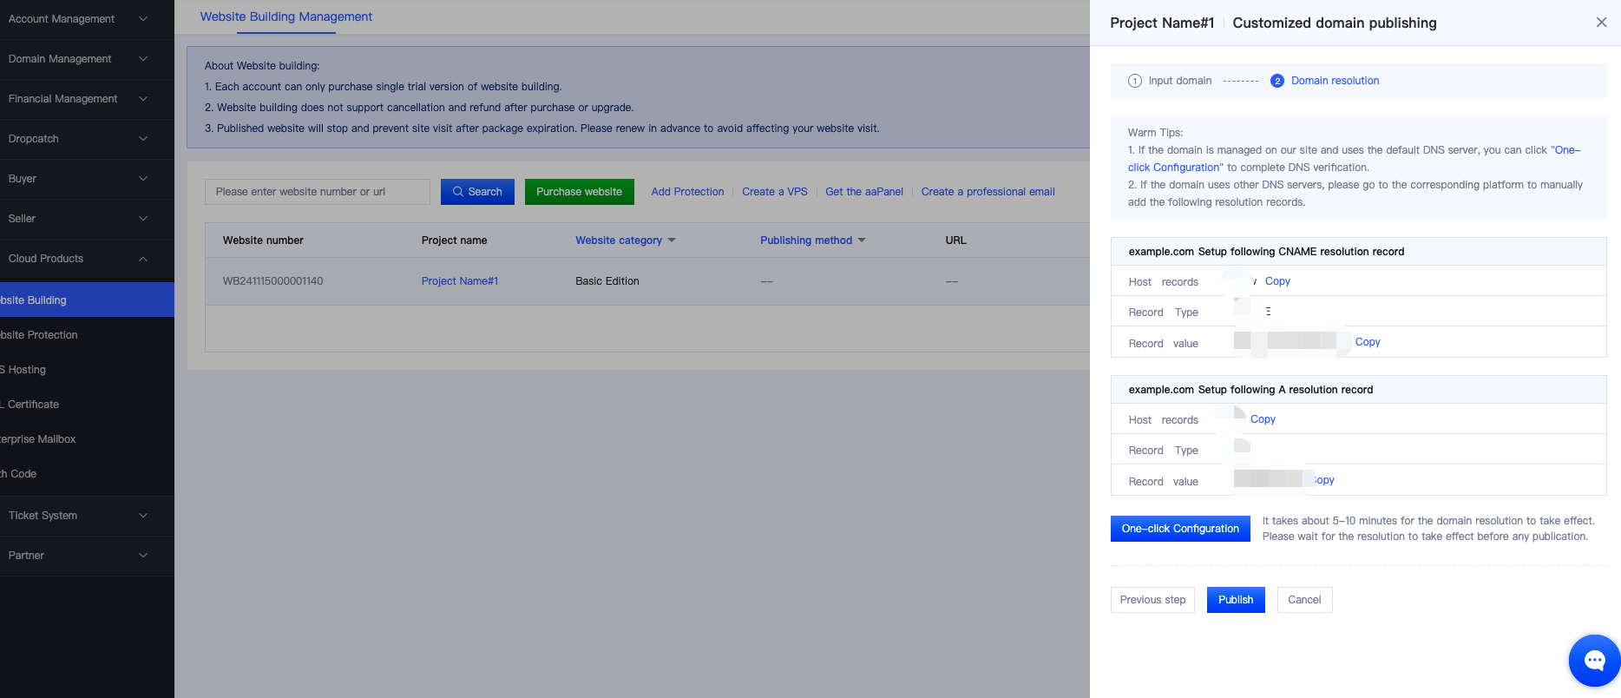Click the Search button with magnifier

pyautogui.click(x=477, y=192)
